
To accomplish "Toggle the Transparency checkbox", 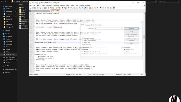I will click(x=122, y=48).
